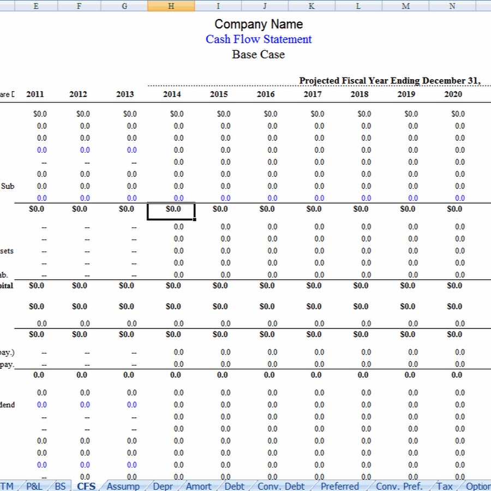Switch to the Depr sheet tab
The width and height of the screenshot is (491, 491).
coord(163,486)
